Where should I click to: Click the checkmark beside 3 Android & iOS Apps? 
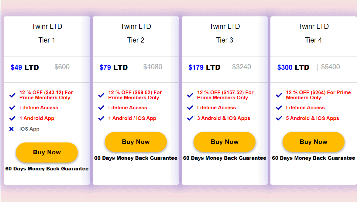click(190, 118)
